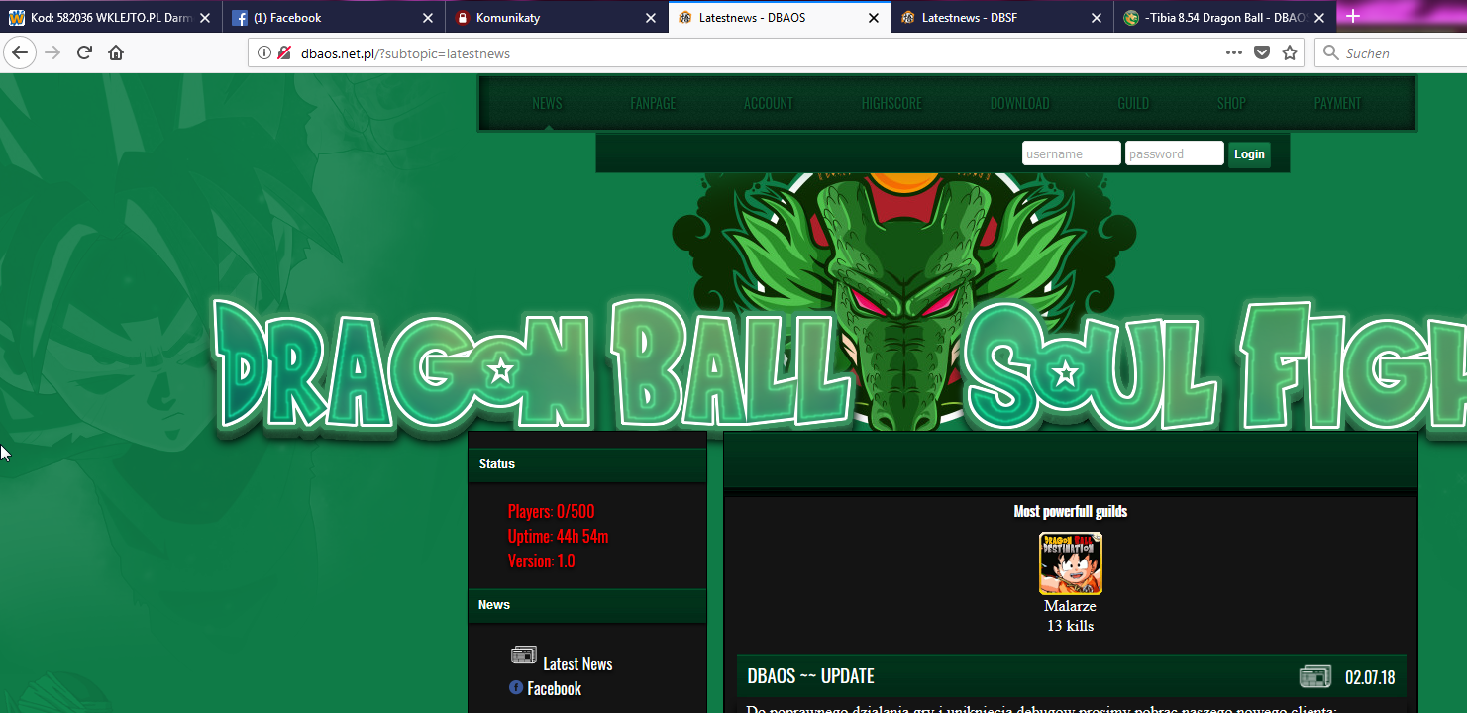This screenshot has width=1467, height=713.
Task: Show site information via the info icon
Action: pyautogui.click(x=263, y=53)
